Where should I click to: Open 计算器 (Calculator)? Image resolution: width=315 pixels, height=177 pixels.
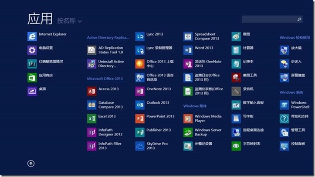243,50
